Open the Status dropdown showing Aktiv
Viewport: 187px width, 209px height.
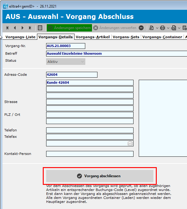tap(66, 62)
